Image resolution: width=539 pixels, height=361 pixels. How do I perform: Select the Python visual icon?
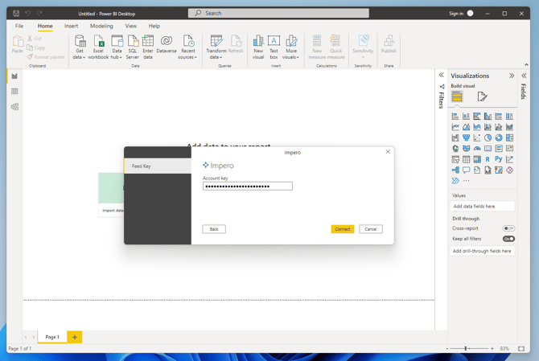tap(499, 159)
